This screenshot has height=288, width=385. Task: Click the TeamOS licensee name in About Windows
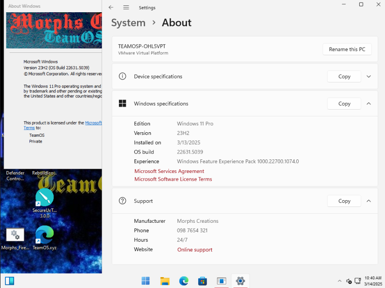pyautogui.click(x=37, y=135)
